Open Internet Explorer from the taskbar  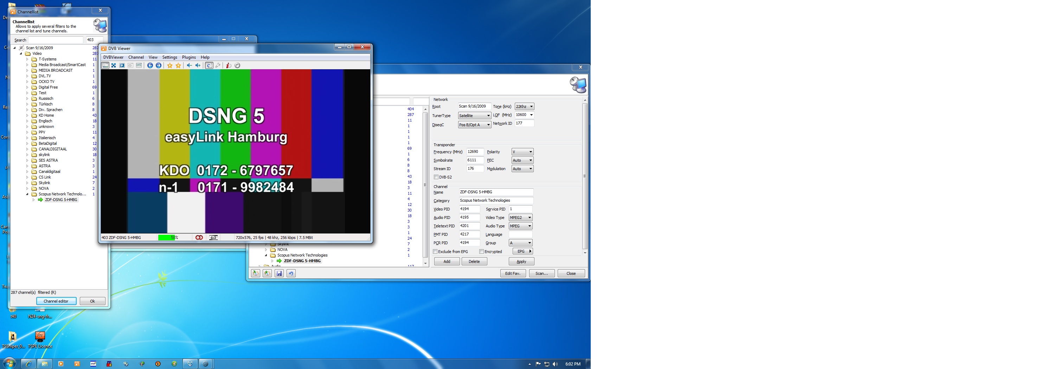28,364
